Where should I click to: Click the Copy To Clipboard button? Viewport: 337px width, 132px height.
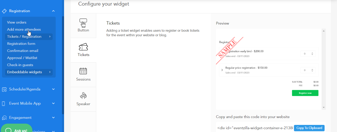309,128
